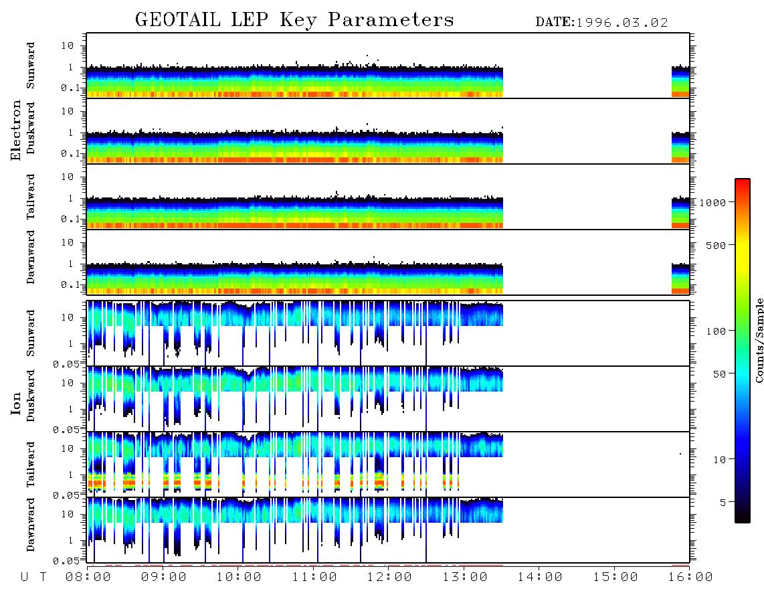This screenshot has width=764, height=589.
Task: Click the "09:00" time tick label
Action: [x=164, y=577]
